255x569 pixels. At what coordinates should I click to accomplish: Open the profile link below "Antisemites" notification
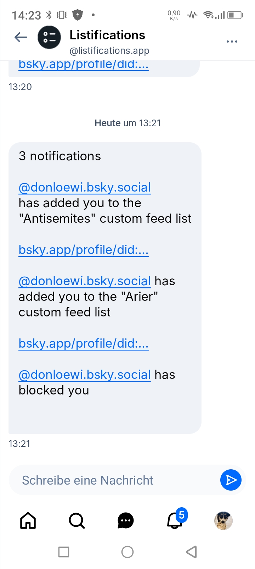tap(84, 250)
